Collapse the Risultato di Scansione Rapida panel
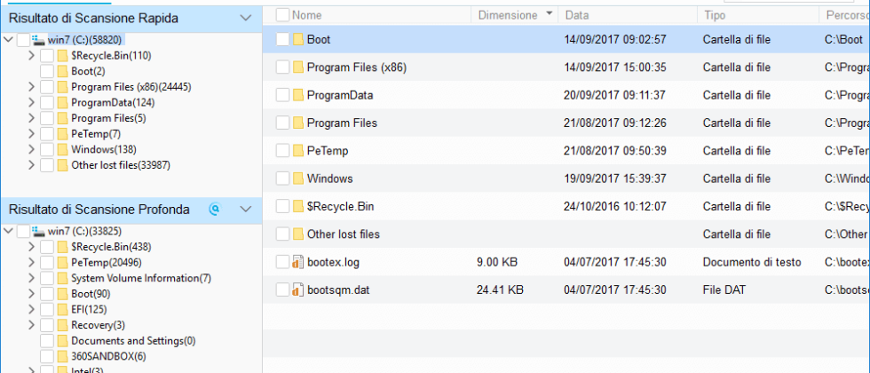 coord(246,18)
